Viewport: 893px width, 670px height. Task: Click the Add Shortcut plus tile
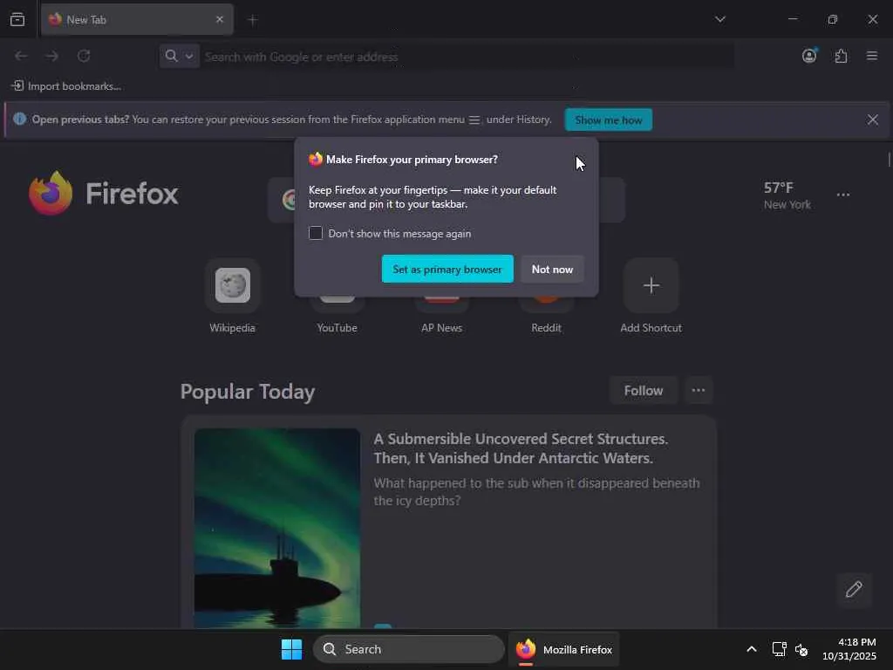coord(651,285)
